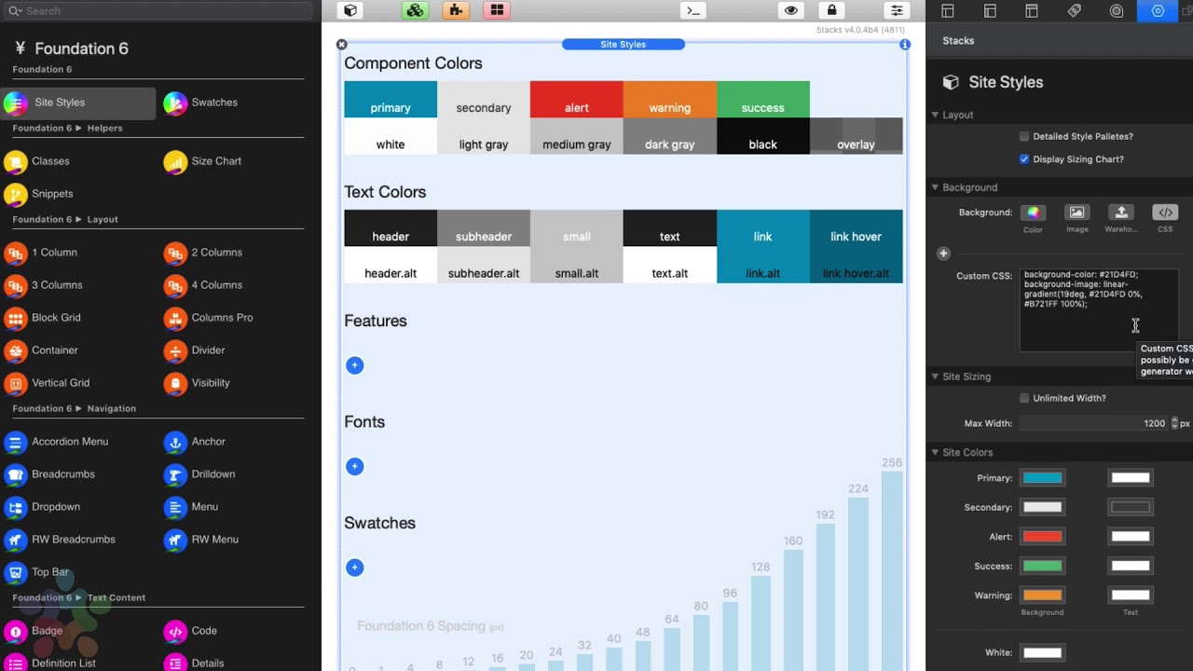Open Success background color swatch
This screenshot has width=1193, height=671.
pyautogui.click(x=1042, y=566)
